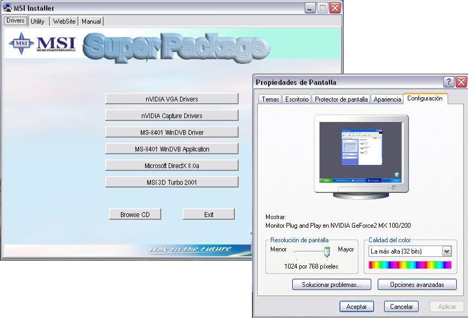
Task: Open the WebSite tab
Action: point(64,21)
